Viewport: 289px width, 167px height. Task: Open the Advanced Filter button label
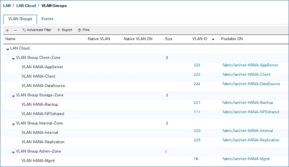tap(39, 30)
